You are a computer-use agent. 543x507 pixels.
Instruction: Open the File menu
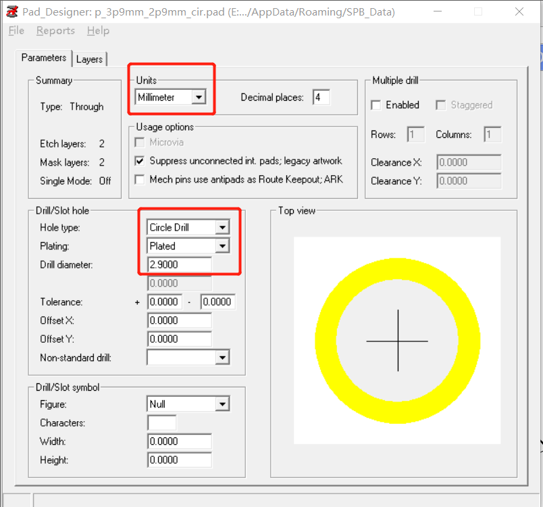pyautogui.click(x=16, y=30)
